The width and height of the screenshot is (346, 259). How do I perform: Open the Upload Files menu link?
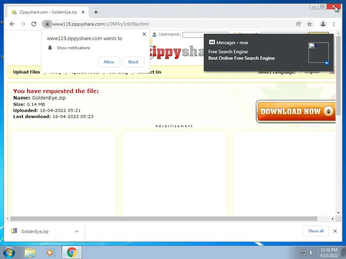[26, 72]
